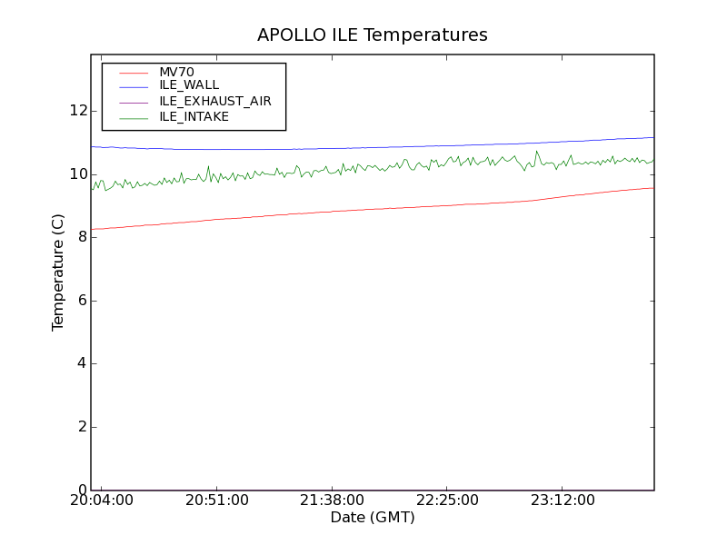
Task: Click the green ILE_INTAKE legend line sample
Action: [134, 118]
